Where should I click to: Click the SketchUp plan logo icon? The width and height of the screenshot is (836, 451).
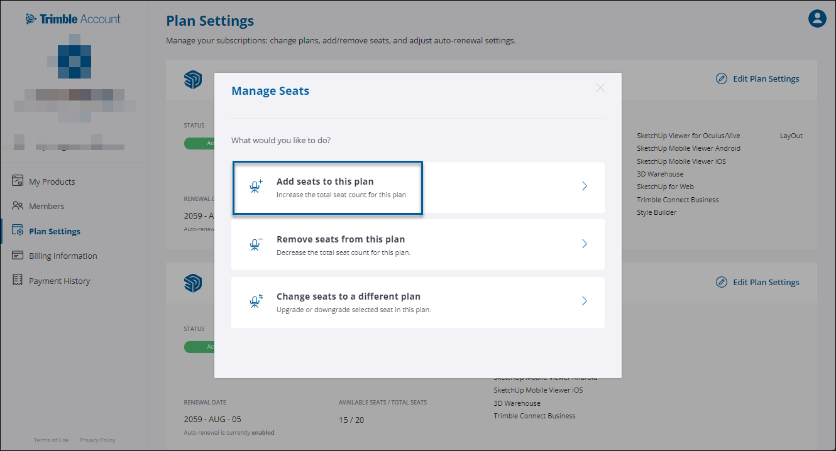(x=192, y=80)
